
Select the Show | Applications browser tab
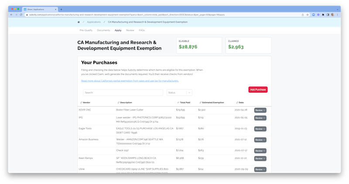pyautogui.click(x=40, y=9)
